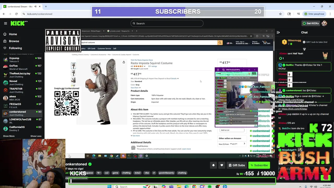Click the 18+ stream tag

click(99, 173)
